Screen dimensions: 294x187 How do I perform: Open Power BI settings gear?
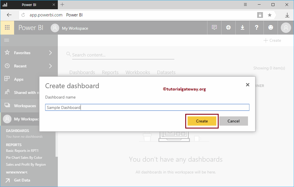coord(228,27)
